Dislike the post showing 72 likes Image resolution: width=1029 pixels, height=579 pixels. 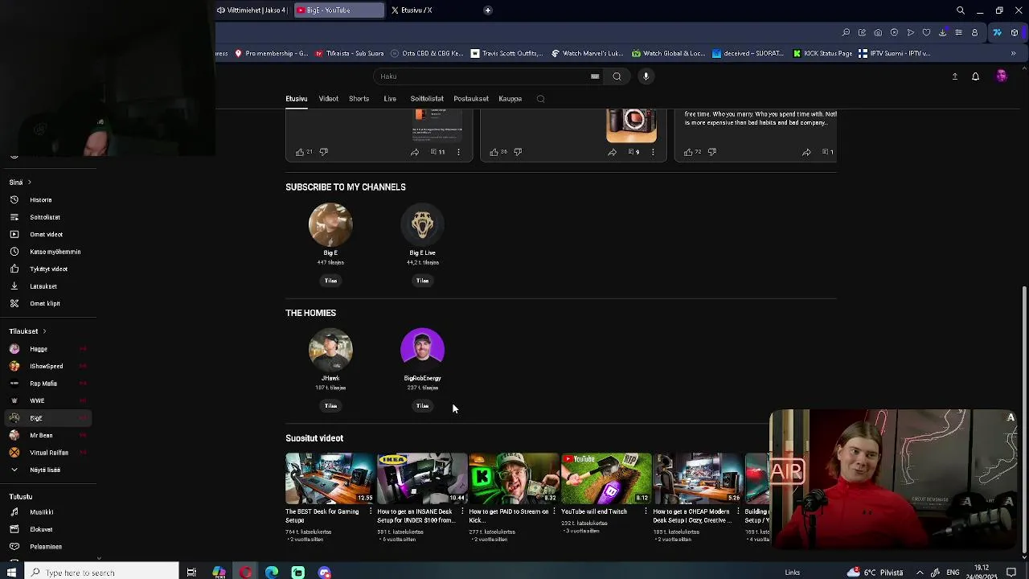click(x=712, y=152)
